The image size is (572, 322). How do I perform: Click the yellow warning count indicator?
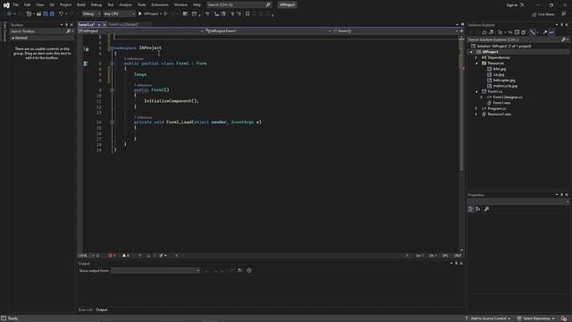point(125,256)
